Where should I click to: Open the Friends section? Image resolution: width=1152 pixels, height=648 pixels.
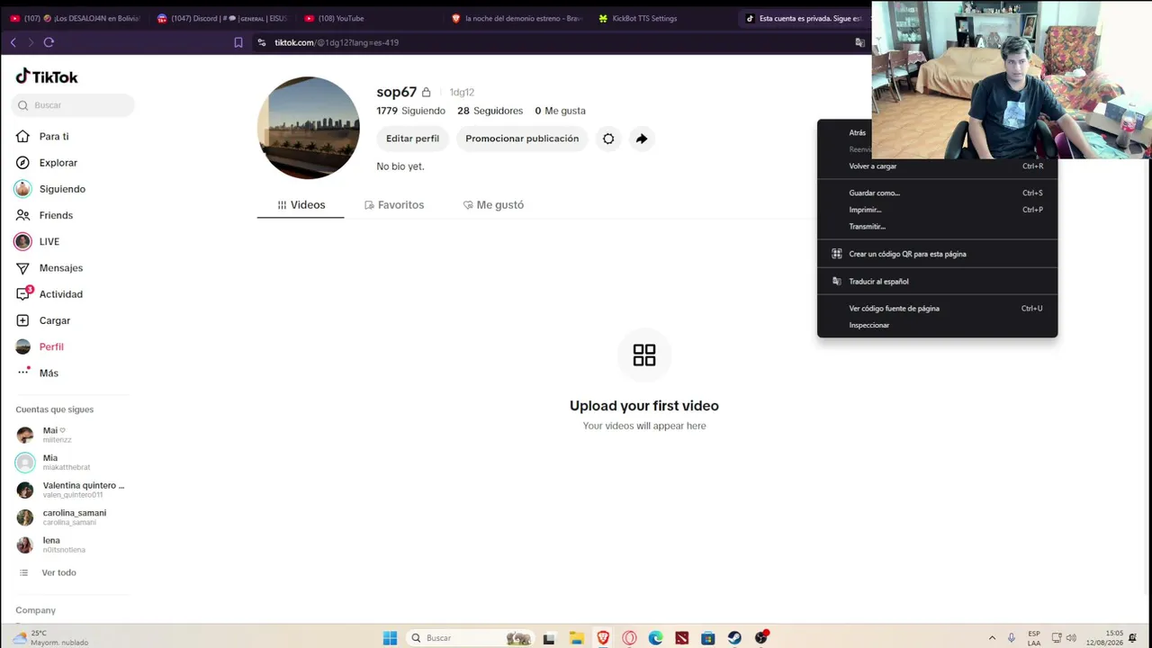tap(56, 215)
